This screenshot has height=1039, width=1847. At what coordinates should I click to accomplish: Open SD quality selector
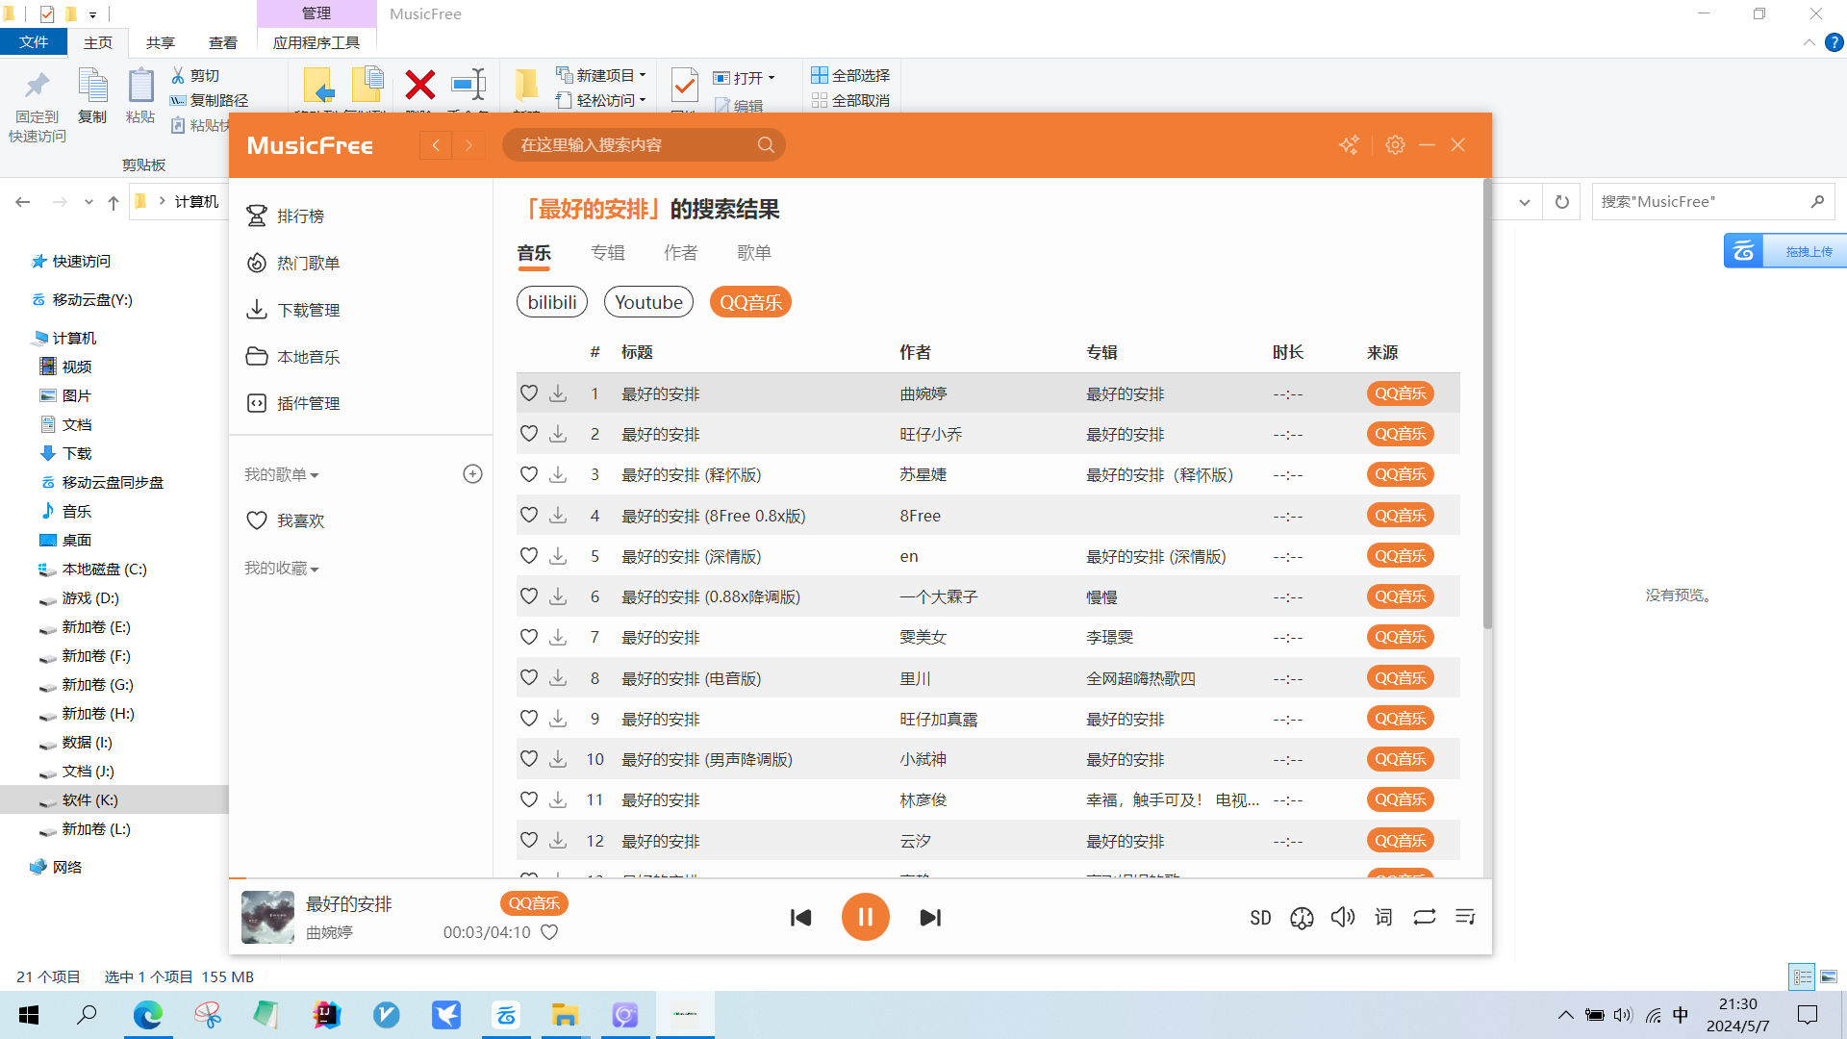1260,918
